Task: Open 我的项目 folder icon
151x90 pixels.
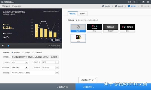Action: pyautogui.click(x=13, y=6)
